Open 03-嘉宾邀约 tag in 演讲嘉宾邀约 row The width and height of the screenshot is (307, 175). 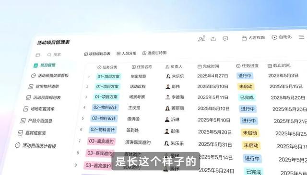[101, 141]
